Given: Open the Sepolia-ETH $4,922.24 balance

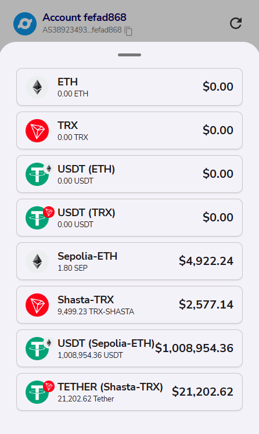Looking at the screenshot, I should tap(206, 261).
